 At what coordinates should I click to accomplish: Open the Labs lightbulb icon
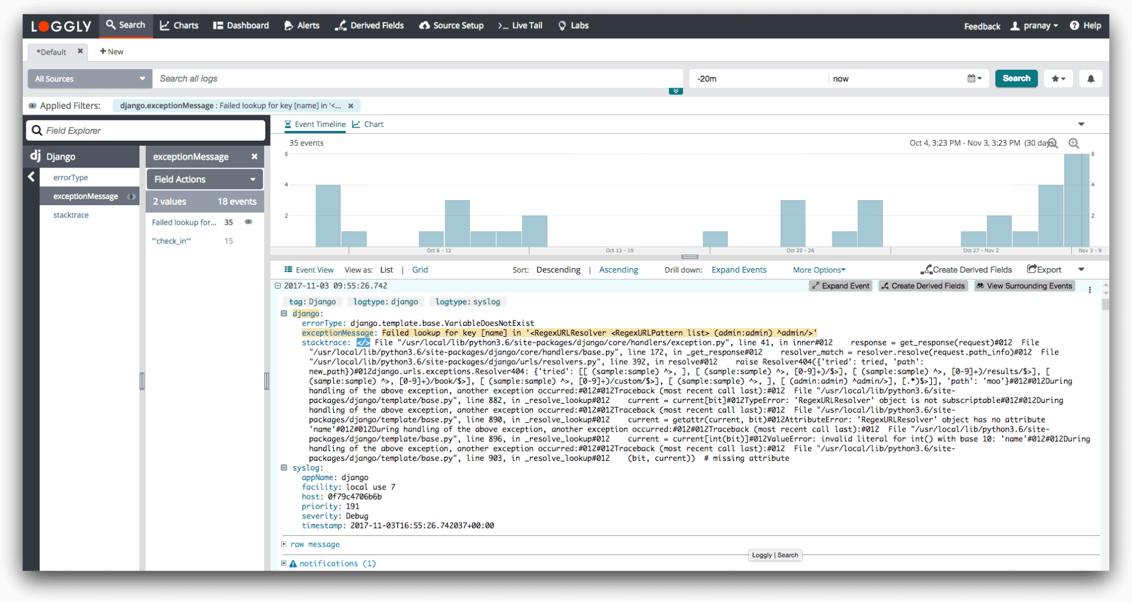point(561,25)
